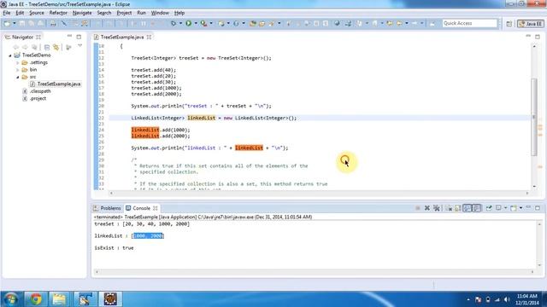This screenshot has height=307, width=547.
Task: Click the Open Web Browser globe icon
Action: pos(337,23)
